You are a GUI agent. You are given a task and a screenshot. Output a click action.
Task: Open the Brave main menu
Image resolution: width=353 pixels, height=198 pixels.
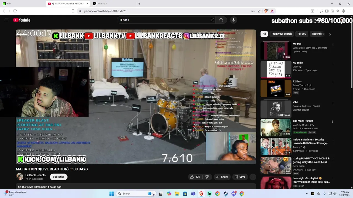point(349,11)
